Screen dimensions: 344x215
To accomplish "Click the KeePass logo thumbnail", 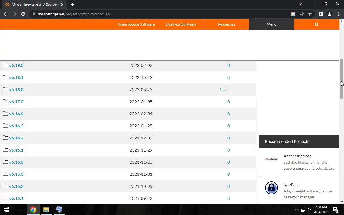I will (271, 188).
